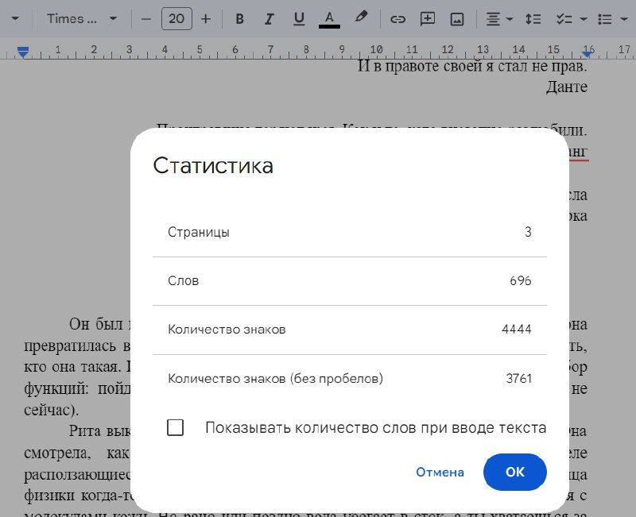Open the dropdown arrow left of the font name
This screenshot has width=636, height=517.
(15, 18)
